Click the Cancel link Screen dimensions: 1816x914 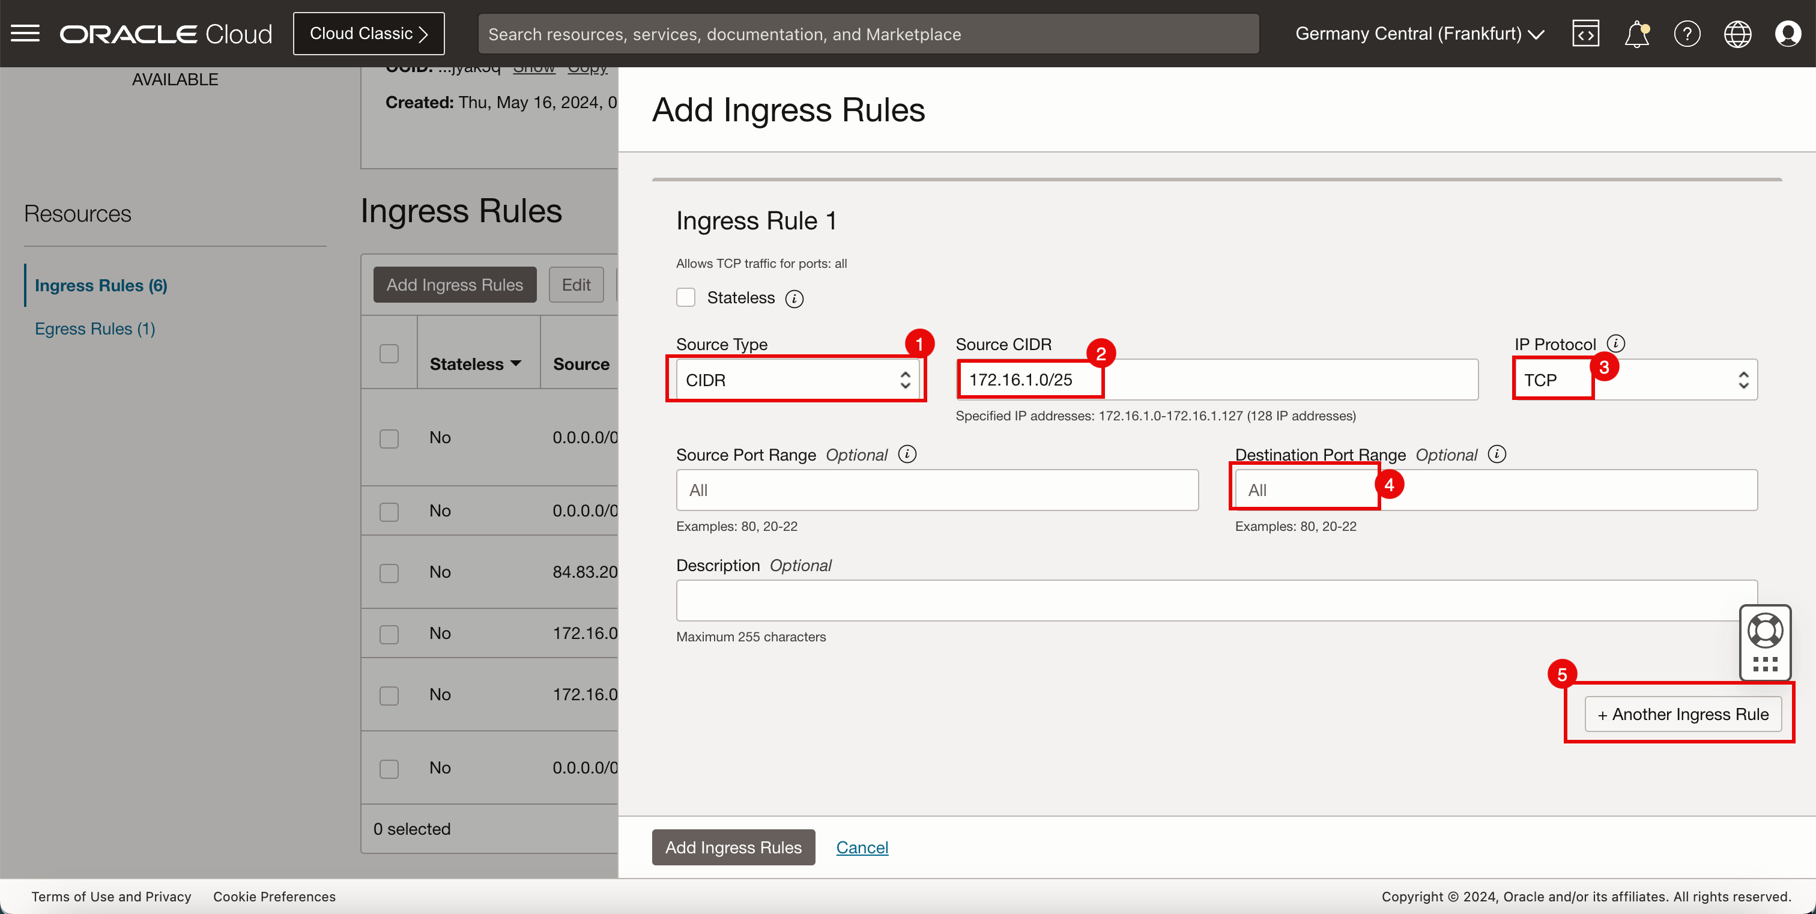click(x=862, y=848)
